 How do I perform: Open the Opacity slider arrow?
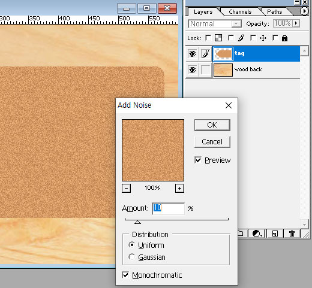(296, 23)
